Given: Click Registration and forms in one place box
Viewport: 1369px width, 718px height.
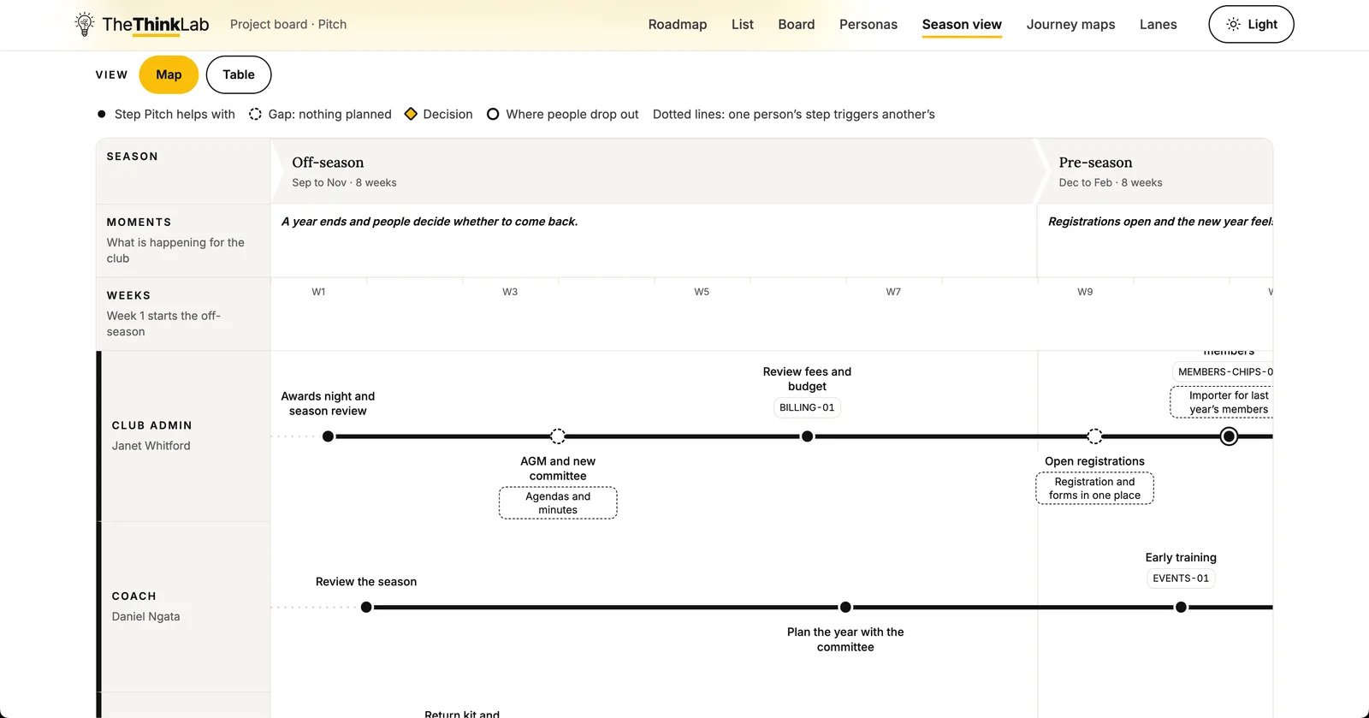Looking at the screenshot, I should coord(1094,489).
